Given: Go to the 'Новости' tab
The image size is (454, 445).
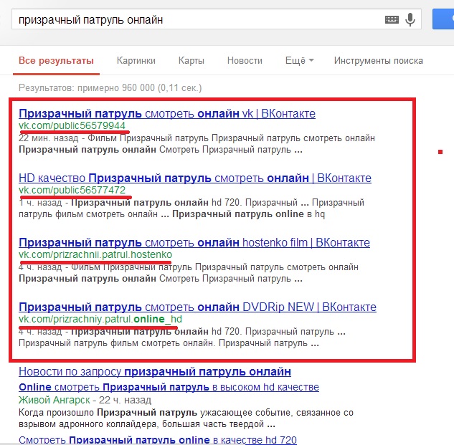Looking at the screenshot, I should point(245,61).
